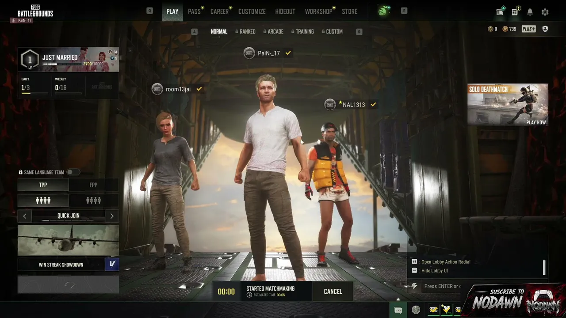Open the PLAY tab
566x318 pixels.
click(172, 11)
